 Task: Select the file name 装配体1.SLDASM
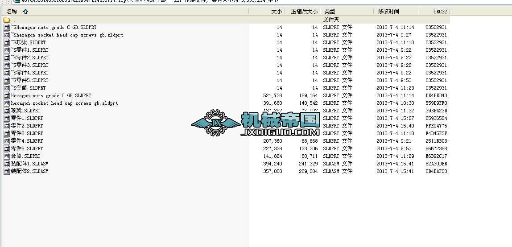pyautogui.click(x=30, y=164)
